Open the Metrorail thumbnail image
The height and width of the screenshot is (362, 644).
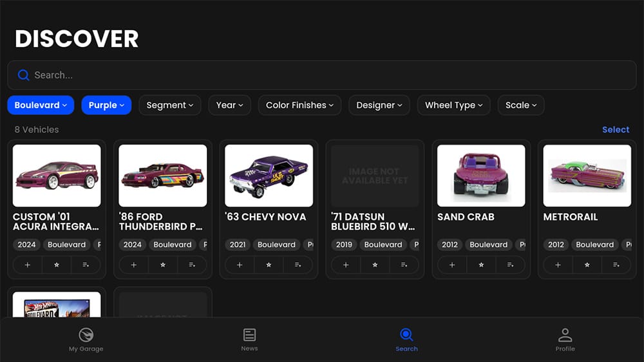[587, 176]
